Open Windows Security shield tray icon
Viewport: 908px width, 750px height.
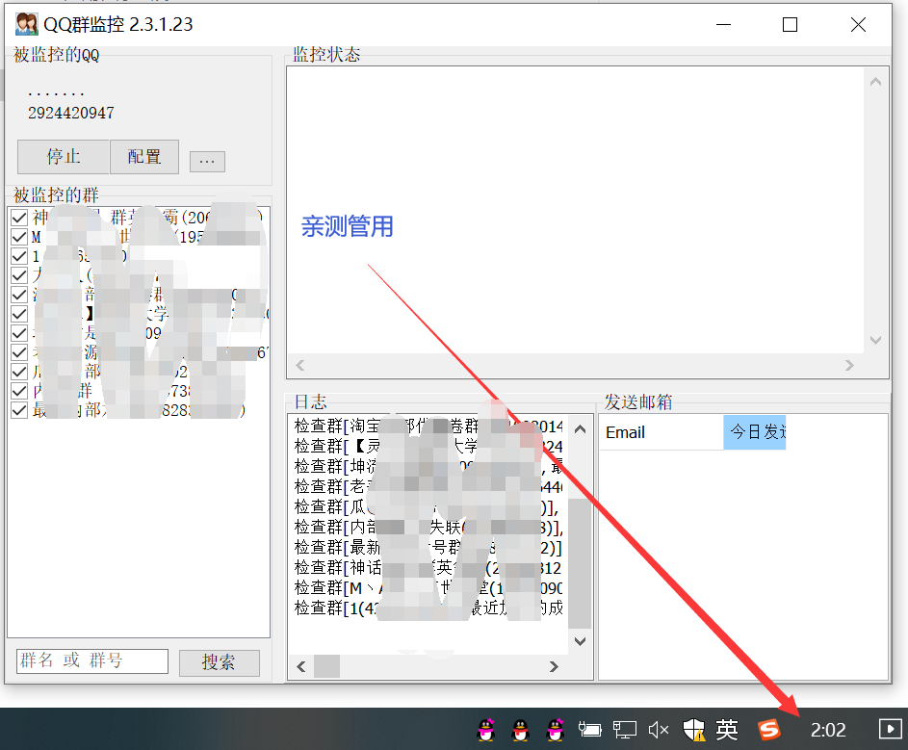click(x=693, y=731)
